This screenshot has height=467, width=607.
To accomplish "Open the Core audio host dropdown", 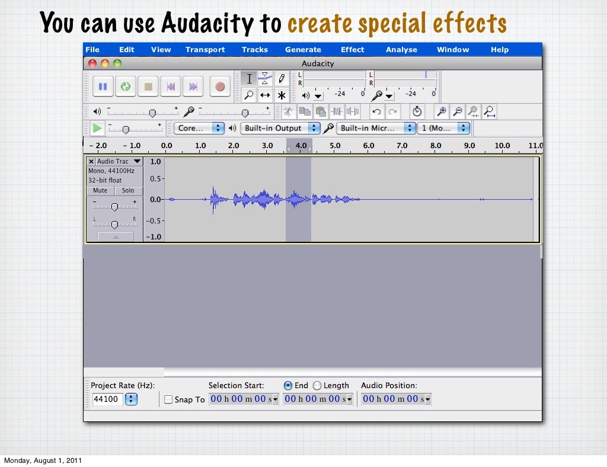I will tap(199, 128).
